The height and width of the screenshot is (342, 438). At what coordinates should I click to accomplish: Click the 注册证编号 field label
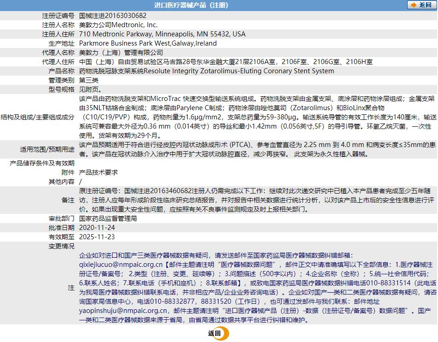58,16
